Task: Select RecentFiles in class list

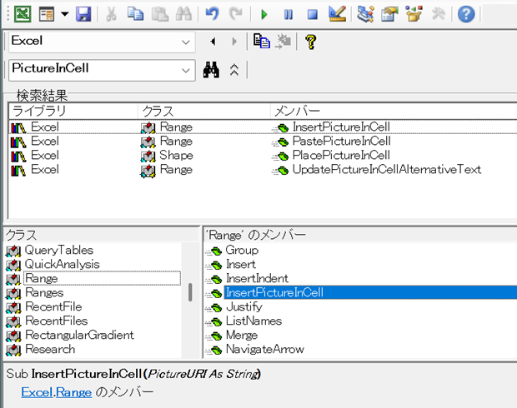Action: point(57,321)
